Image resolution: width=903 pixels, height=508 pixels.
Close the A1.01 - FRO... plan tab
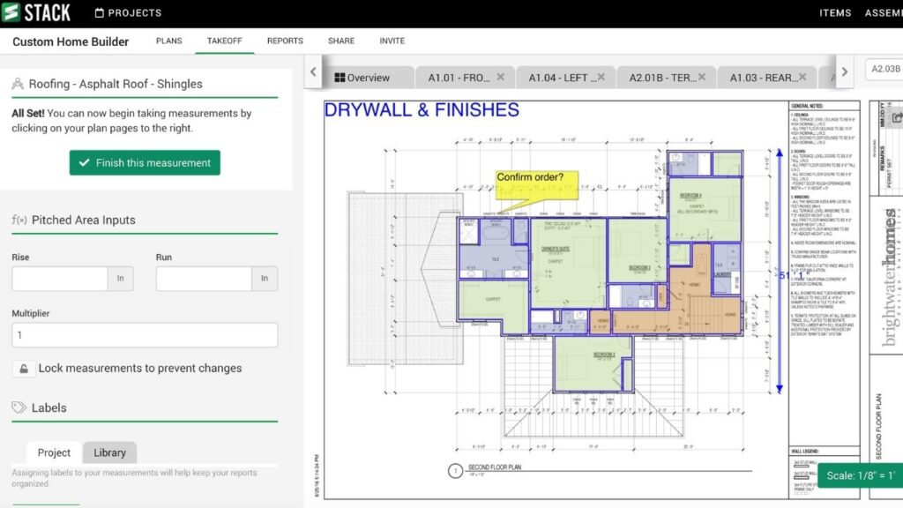point(501,78)
